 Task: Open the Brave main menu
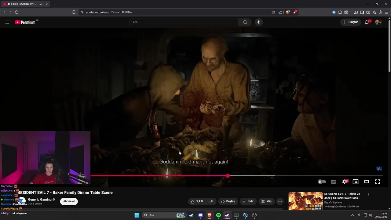coord(386,12)
